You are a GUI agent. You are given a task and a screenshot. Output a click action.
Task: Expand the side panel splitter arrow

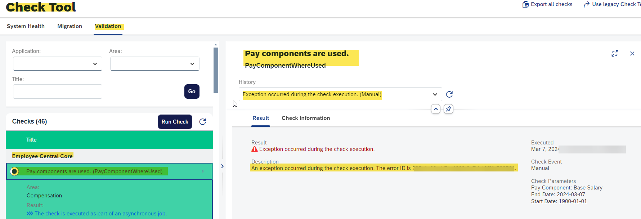click(x=222, y=166)
